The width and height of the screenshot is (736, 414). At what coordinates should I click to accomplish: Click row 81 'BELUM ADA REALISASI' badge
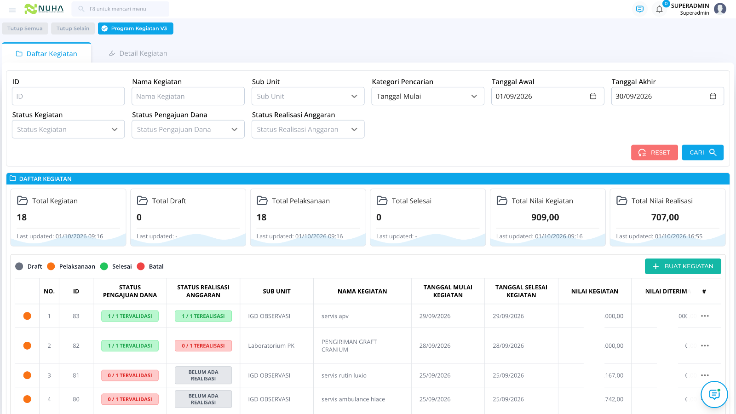(203, 375)
